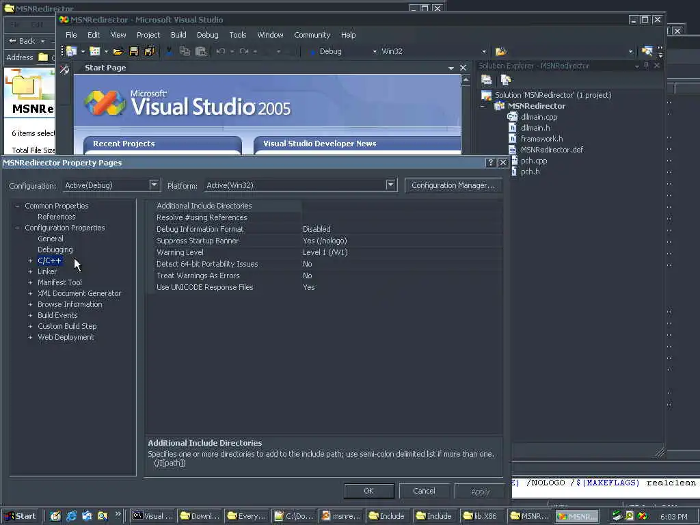The width and height of the screenshot is (700, 525).
Task: Collapse the Common Properties node
Action: [17, 206]
